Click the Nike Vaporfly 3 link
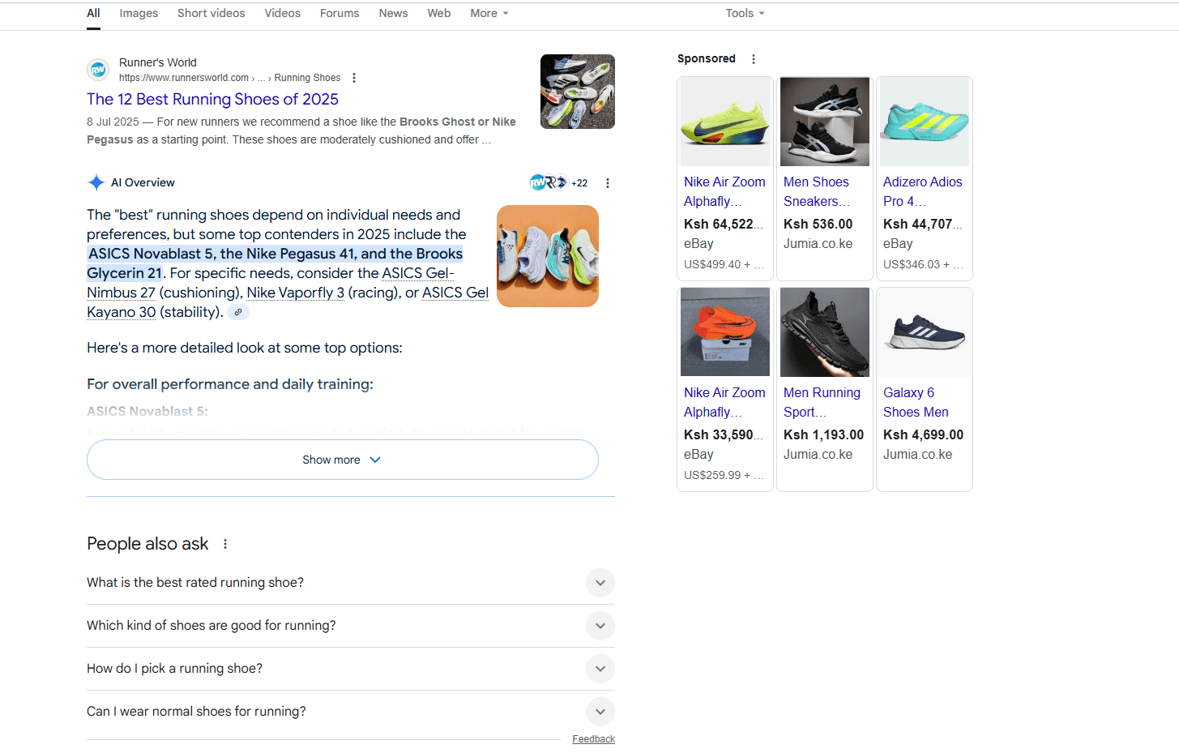 click(x=295, y=293)
